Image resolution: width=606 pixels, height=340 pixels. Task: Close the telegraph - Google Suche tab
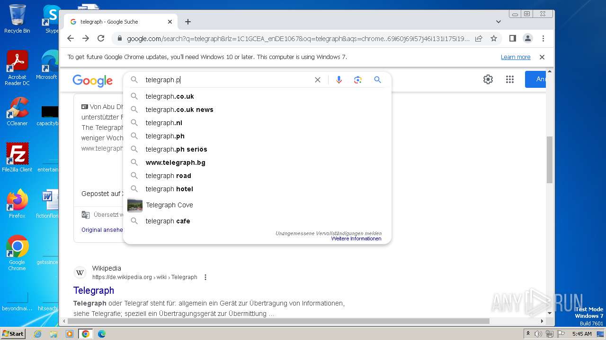point(170,22)
